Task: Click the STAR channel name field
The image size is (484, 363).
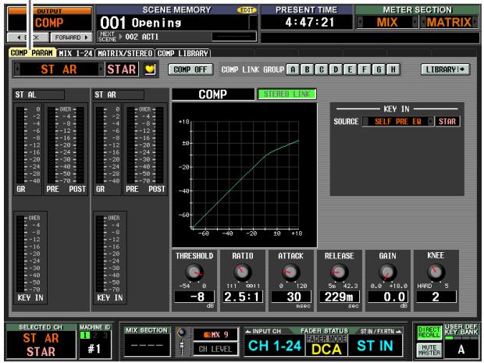Action: tap(122, 69)
